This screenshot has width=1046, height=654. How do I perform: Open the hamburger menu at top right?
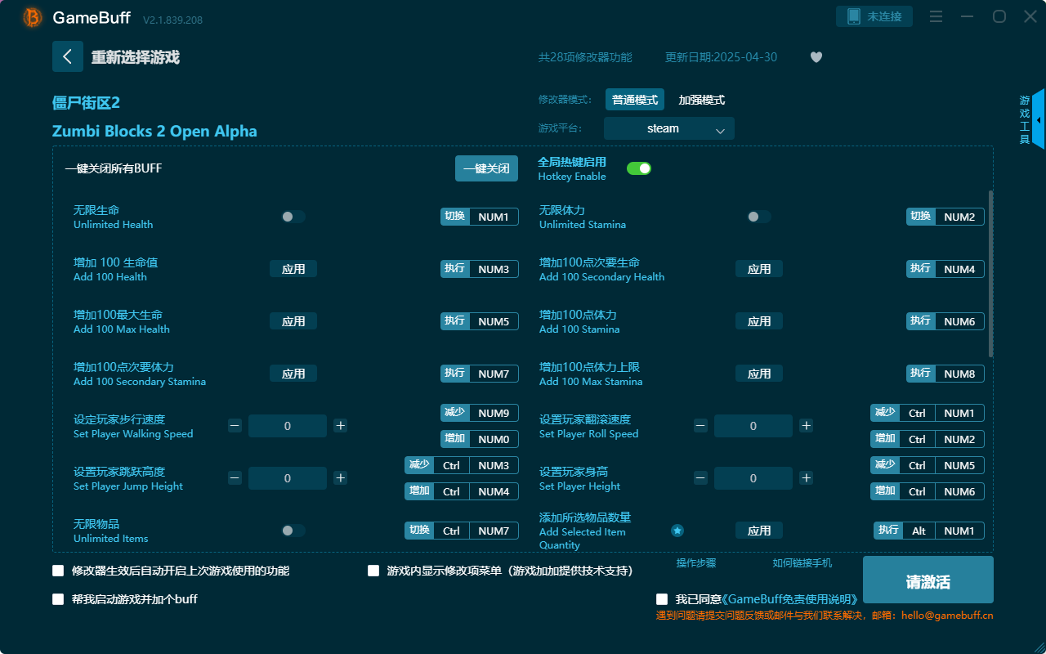(x=936, y=16)
